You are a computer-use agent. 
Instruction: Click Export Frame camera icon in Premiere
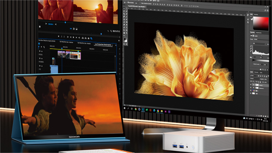point(88,38)
